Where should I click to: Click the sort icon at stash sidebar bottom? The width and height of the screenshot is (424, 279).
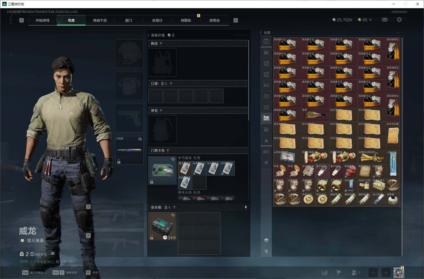point(266,251)
